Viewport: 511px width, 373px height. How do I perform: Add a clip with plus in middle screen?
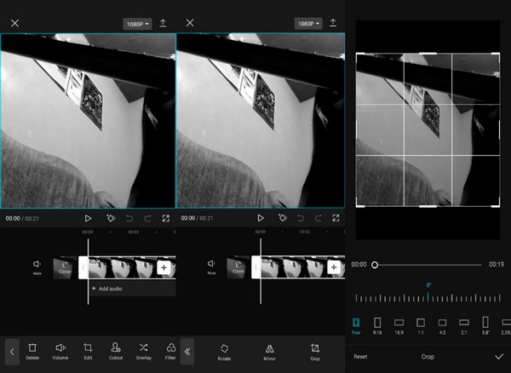[x=334, y=267]
